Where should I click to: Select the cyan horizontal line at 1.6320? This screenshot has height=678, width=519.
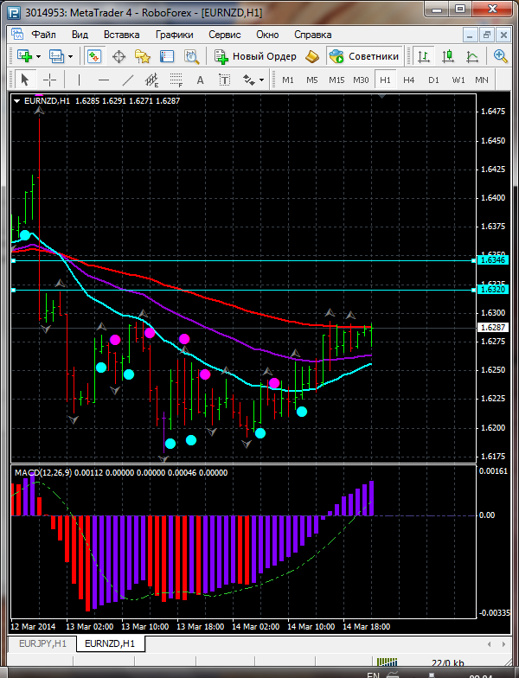244,291
